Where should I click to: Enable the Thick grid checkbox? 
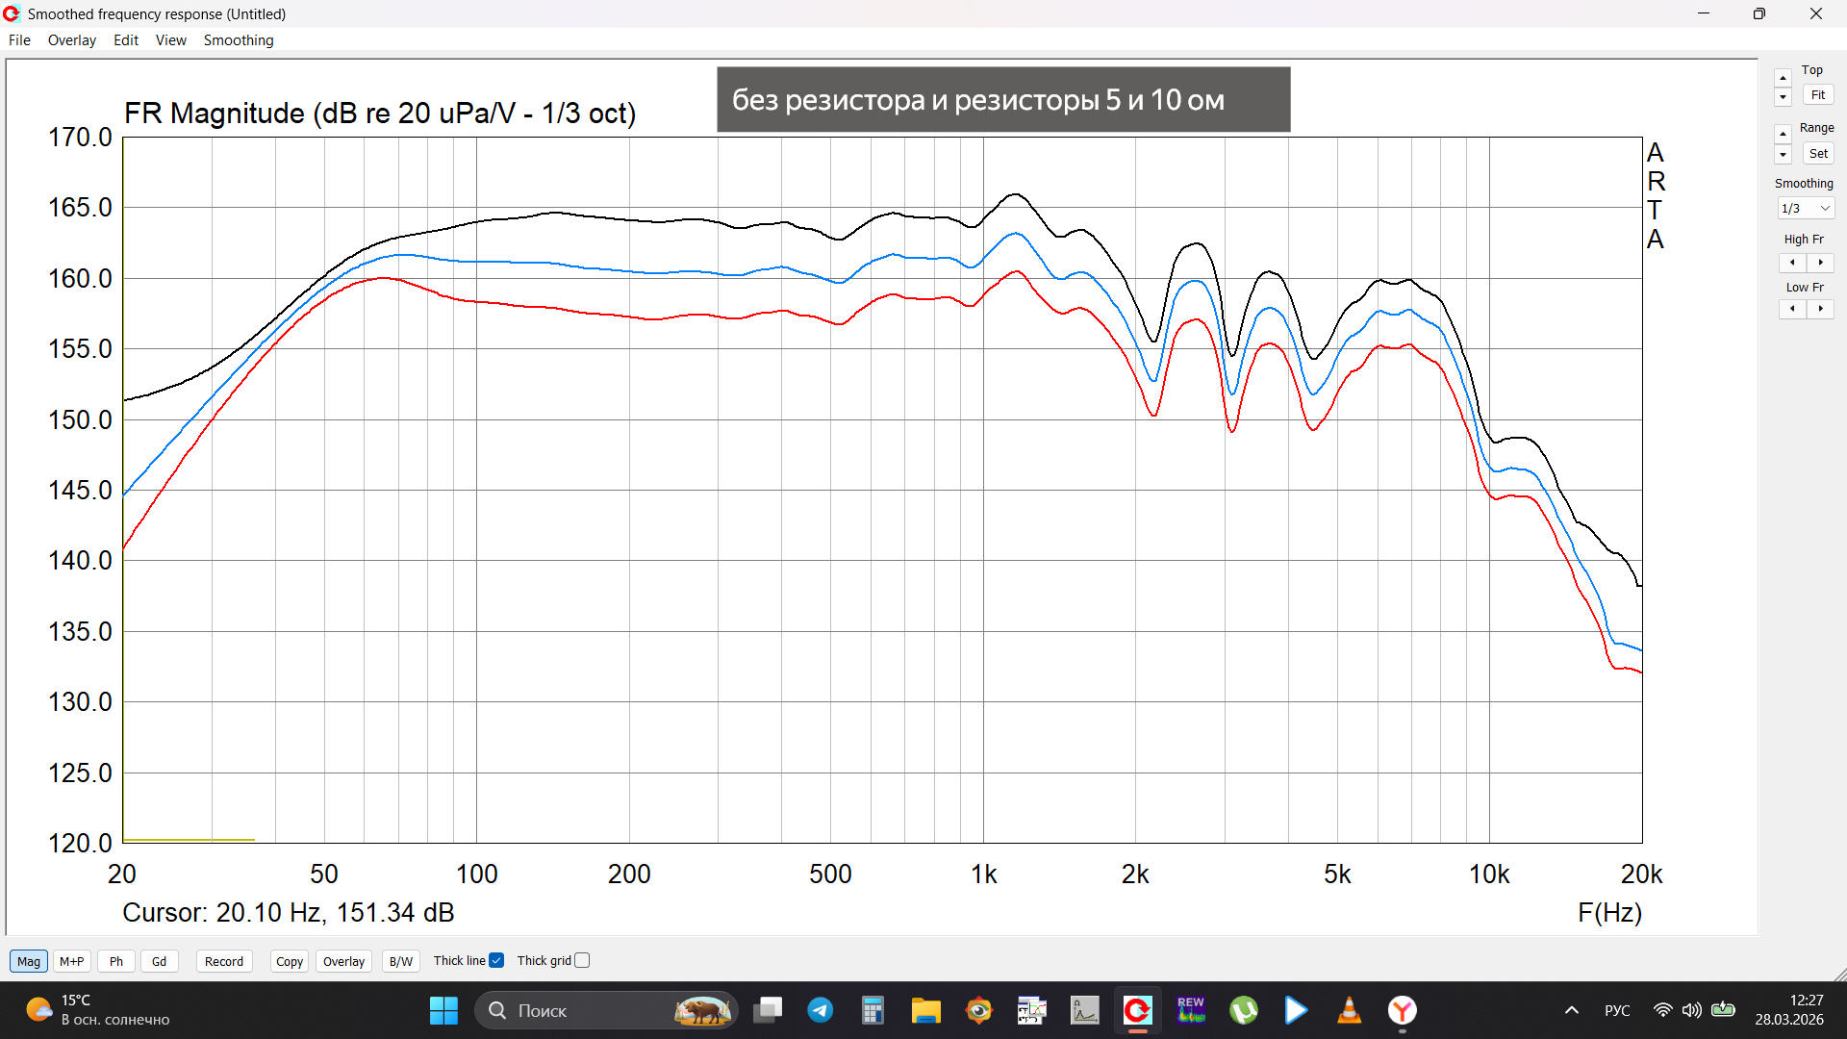(x=582, y=960)
